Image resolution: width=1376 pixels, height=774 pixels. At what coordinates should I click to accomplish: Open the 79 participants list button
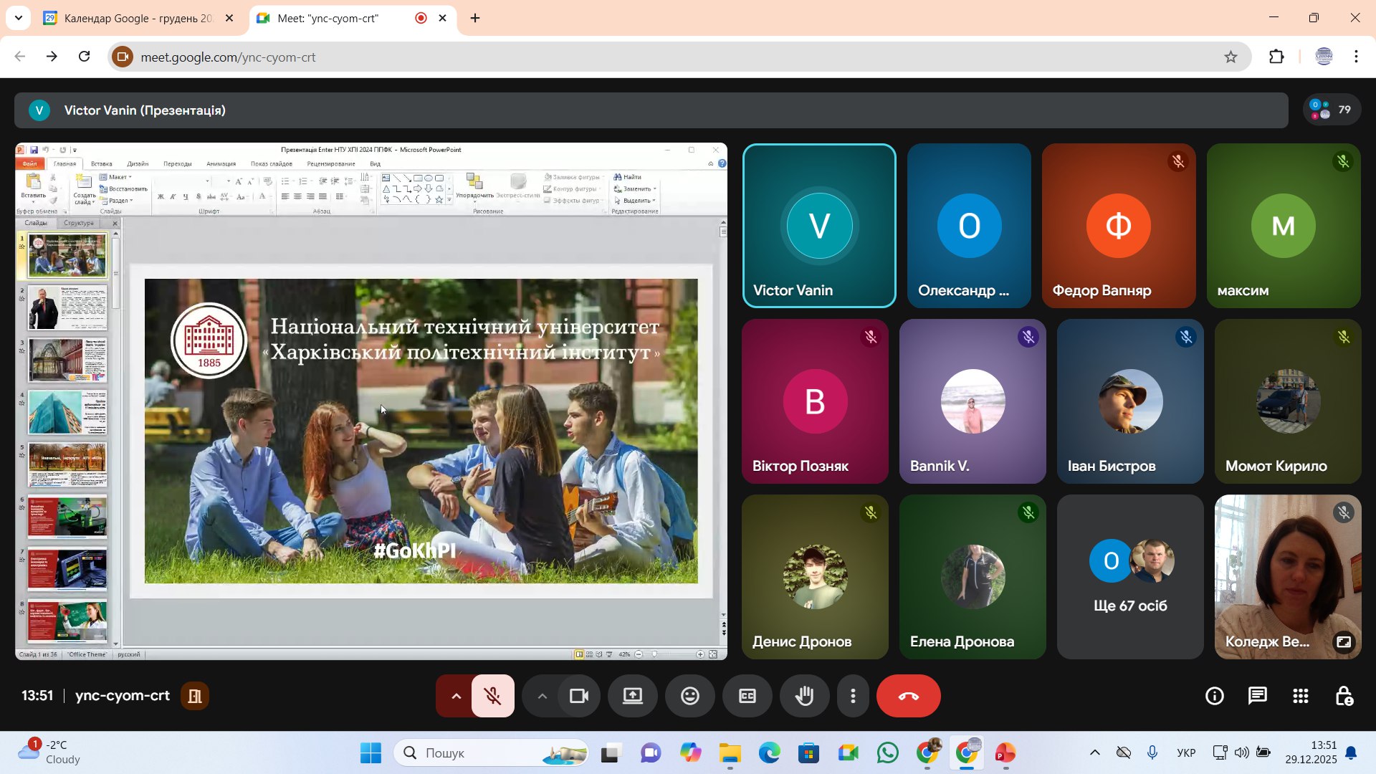(x=1332, y=110)
